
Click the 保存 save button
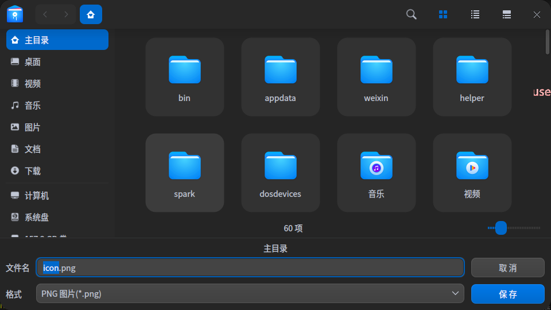[x=507, y=294]
